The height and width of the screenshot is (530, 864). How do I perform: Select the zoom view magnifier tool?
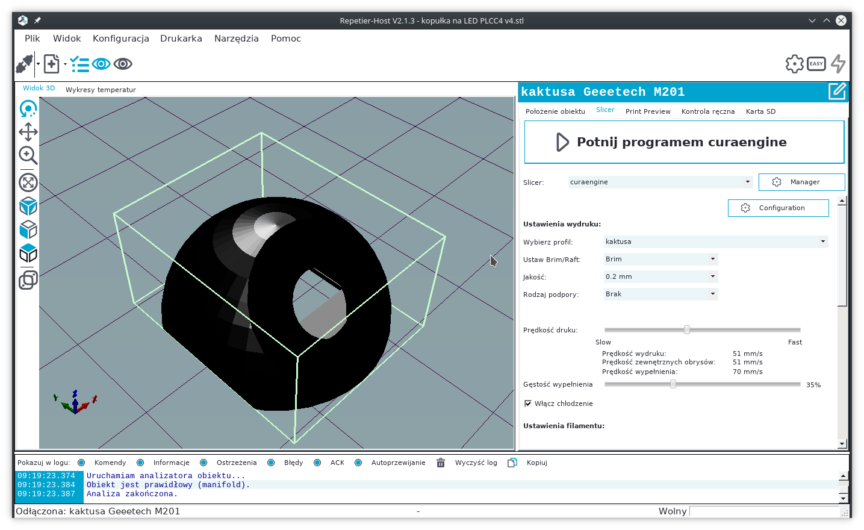[28, 155]
